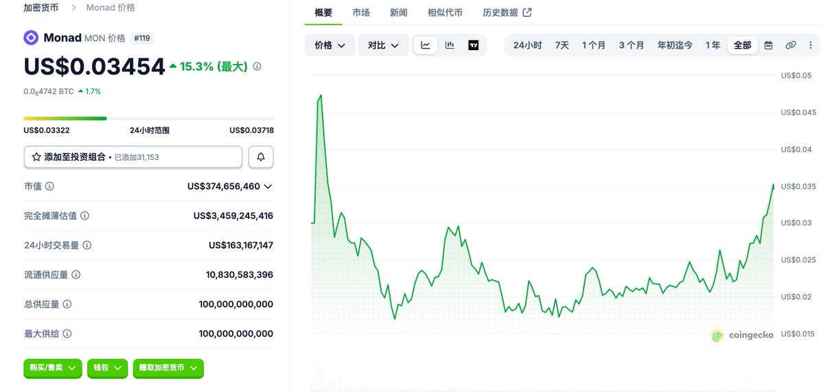Viewport: 824px width, 392px height.
Task: Click circulating supply 10,830,583,396
Action: [x=240, y=275]
